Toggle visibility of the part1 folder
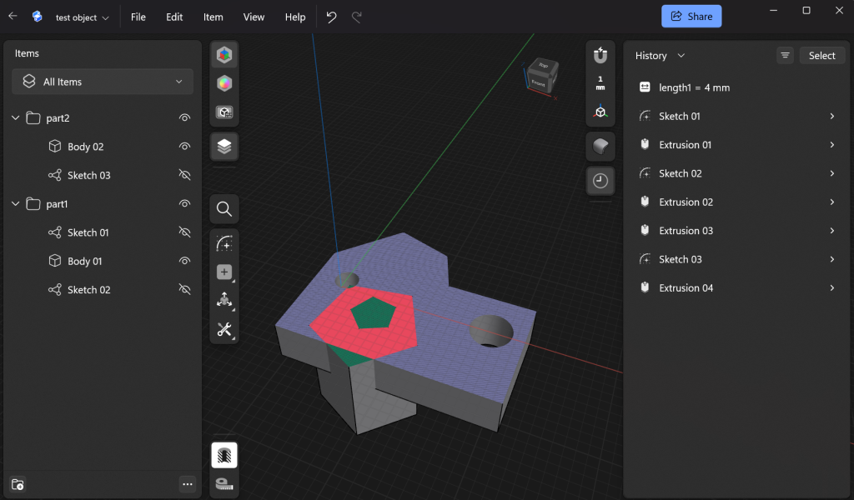 coord(185,203)
